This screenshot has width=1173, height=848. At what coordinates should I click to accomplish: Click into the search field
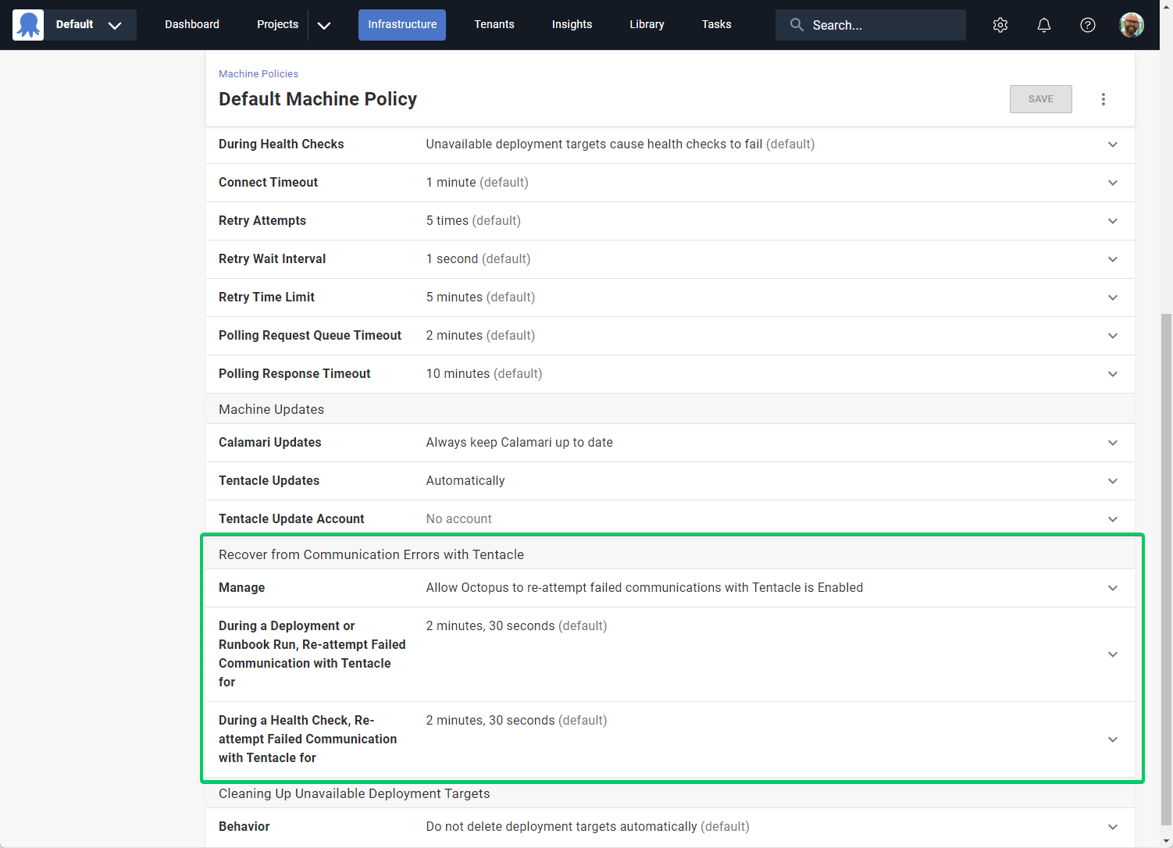pyautogui.click(x=871, y=24)
